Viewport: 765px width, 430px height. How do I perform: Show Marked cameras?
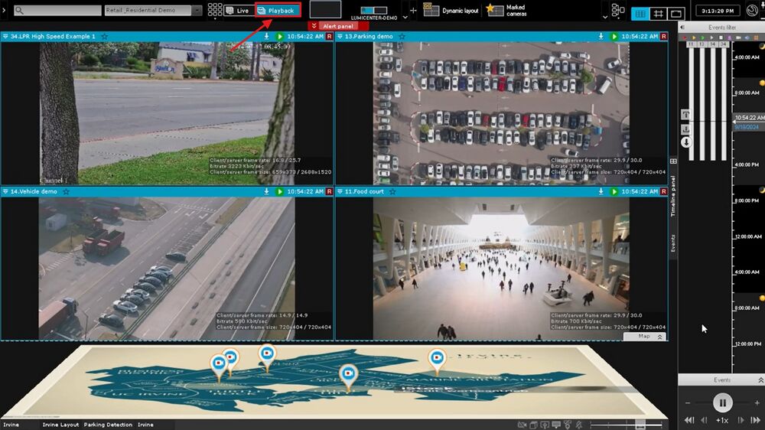coord(506,11)
